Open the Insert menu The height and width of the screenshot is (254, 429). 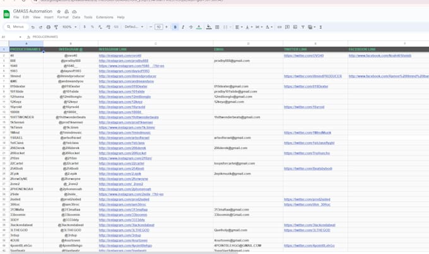tap(49, 17)
